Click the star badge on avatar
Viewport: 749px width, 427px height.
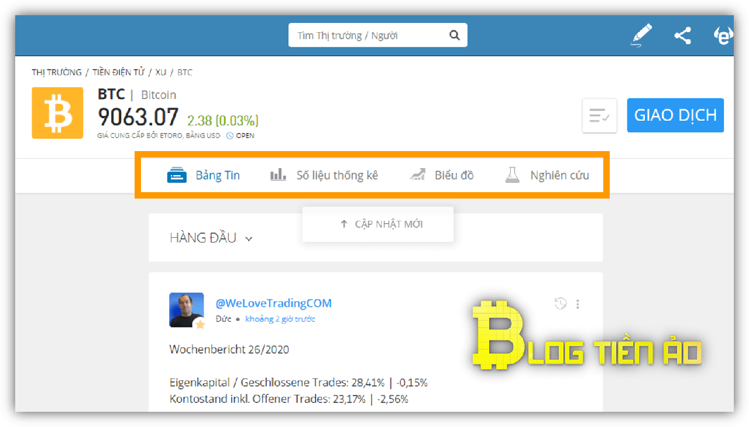[x=200, y=324]
